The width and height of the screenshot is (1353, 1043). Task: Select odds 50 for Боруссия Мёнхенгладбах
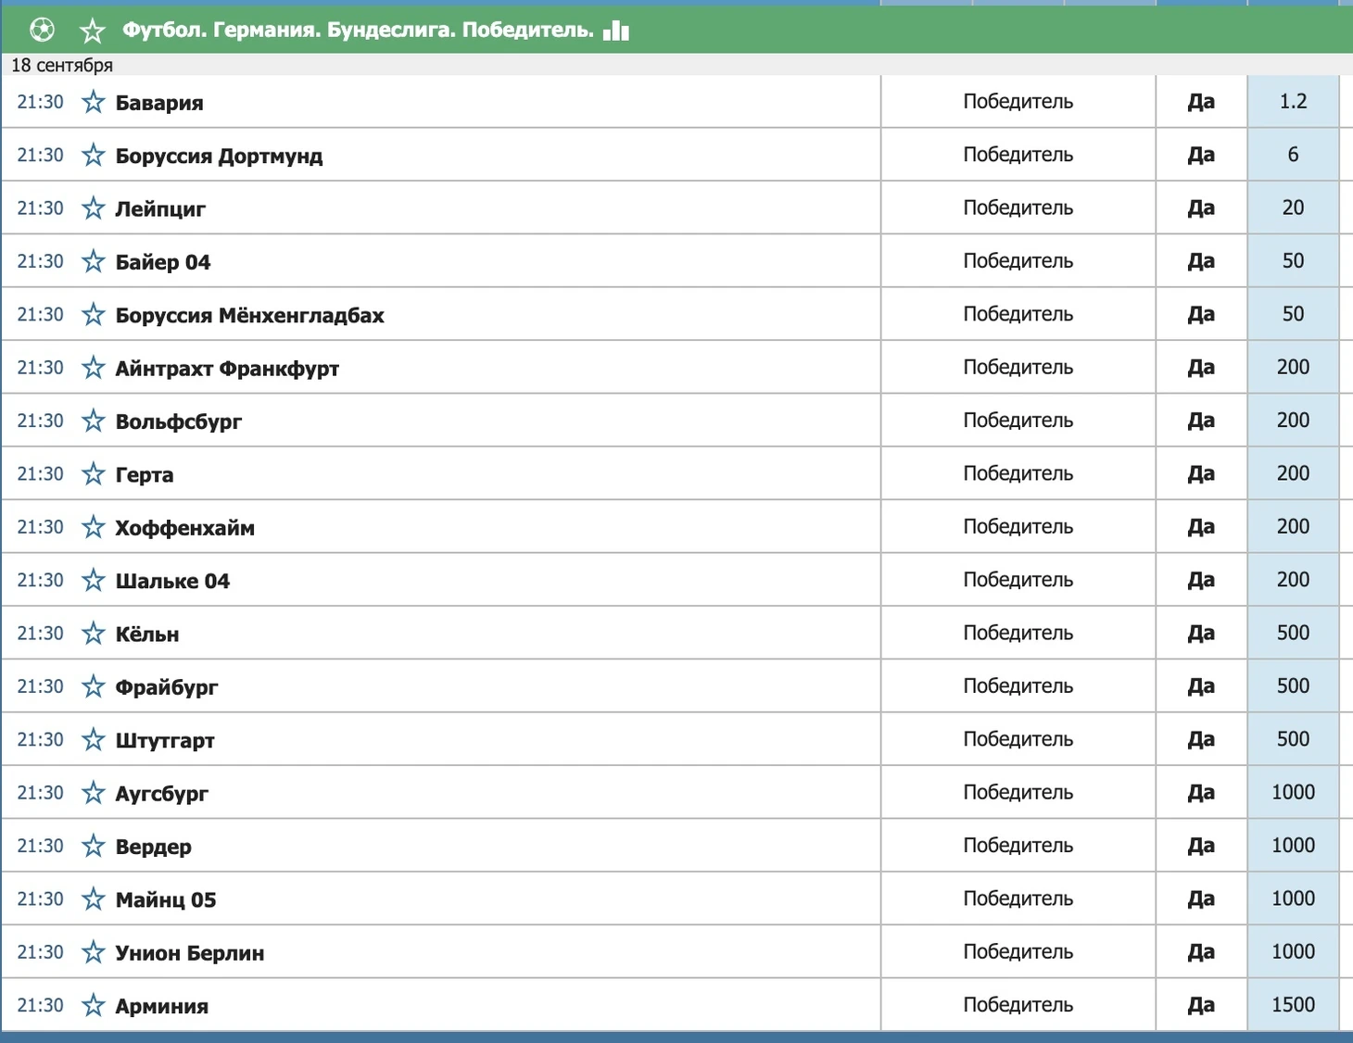(1293, 315)
